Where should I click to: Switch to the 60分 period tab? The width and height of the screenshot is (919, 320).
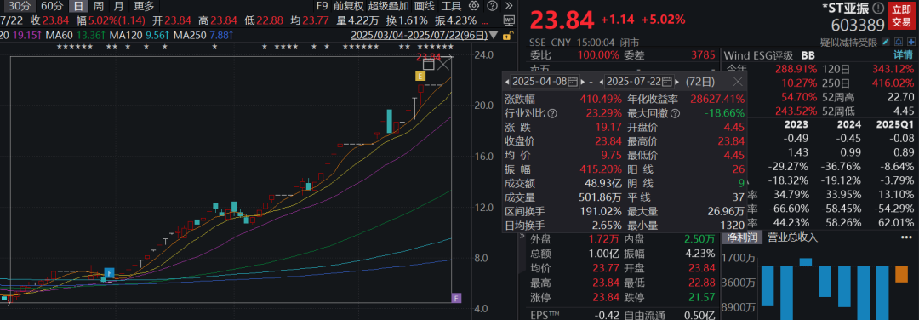pos(53,7)
